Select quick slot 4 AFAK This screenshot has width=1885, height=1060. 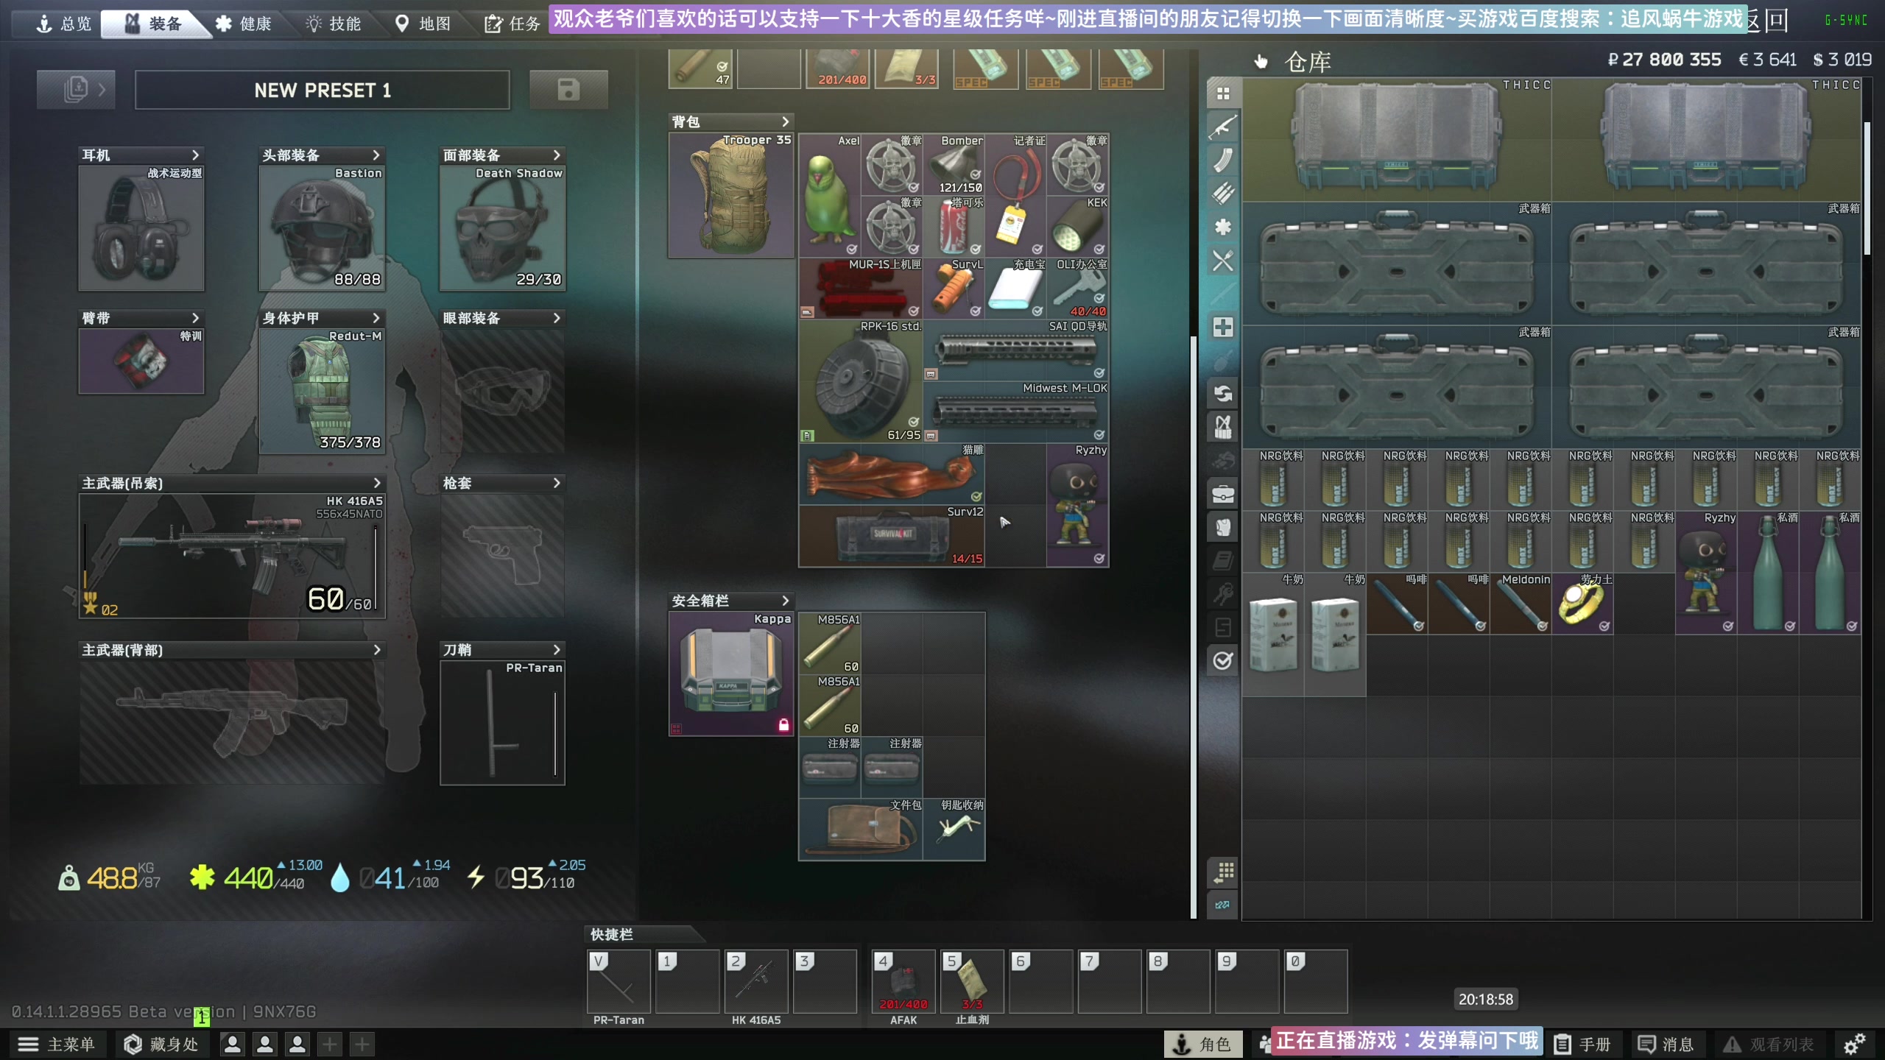point(903,981)
